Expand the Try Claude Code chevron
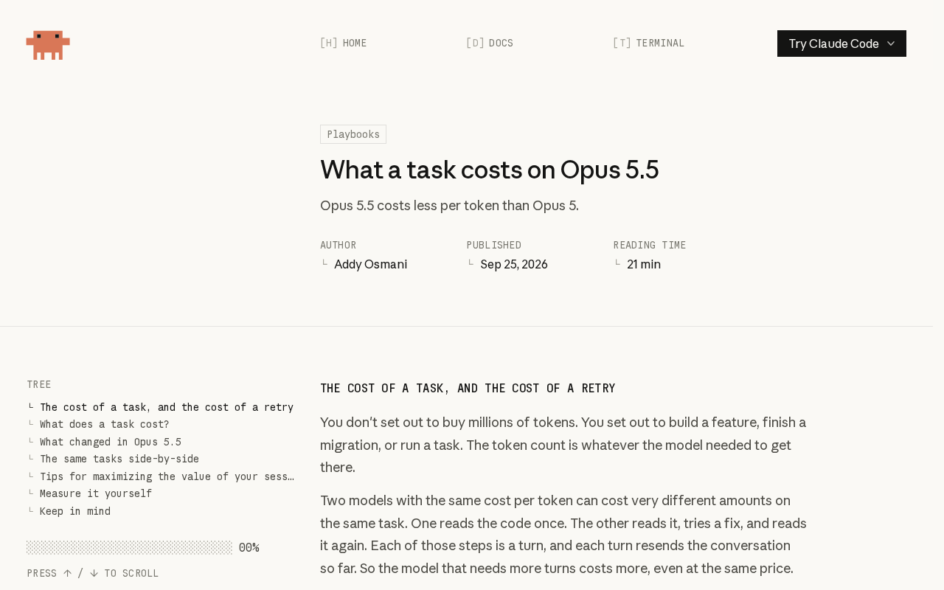This screenshot has width=944, height=590. click(891, 44)
